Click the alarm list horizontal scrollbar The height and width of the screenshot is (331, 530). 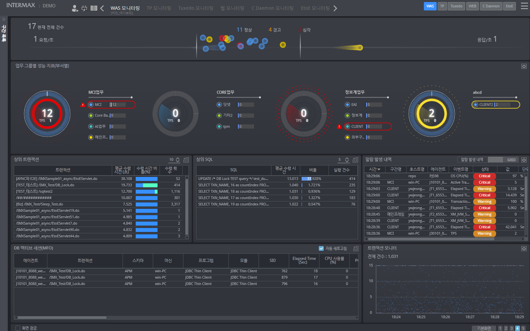[431, 239]
